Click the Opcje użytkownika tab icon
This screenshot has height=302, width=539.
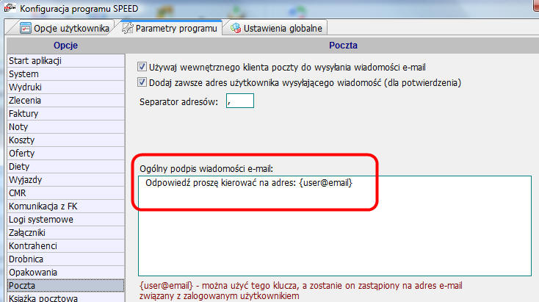25,28
